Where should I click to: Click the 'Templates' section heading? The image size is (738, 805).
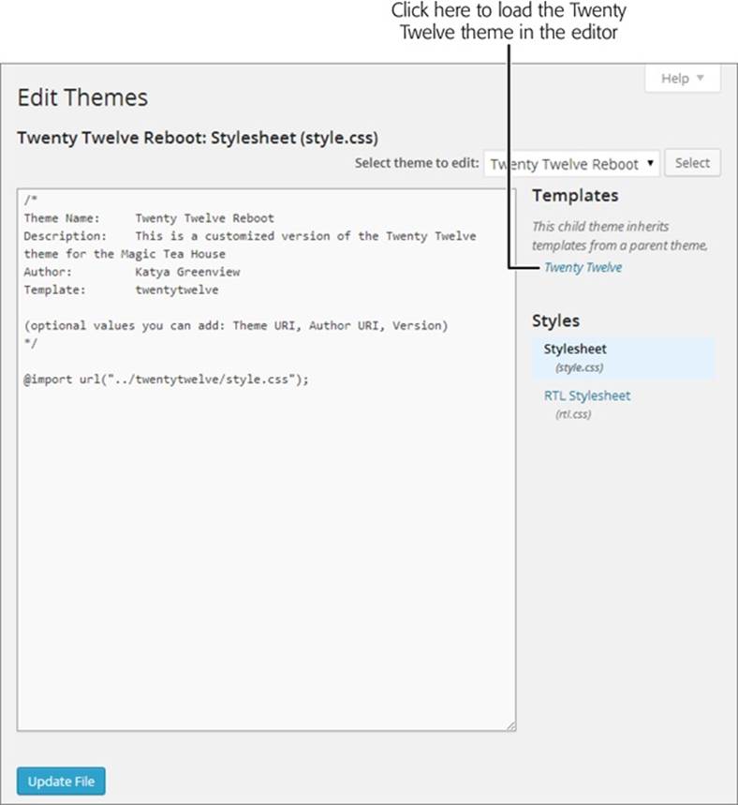(575, 196)
